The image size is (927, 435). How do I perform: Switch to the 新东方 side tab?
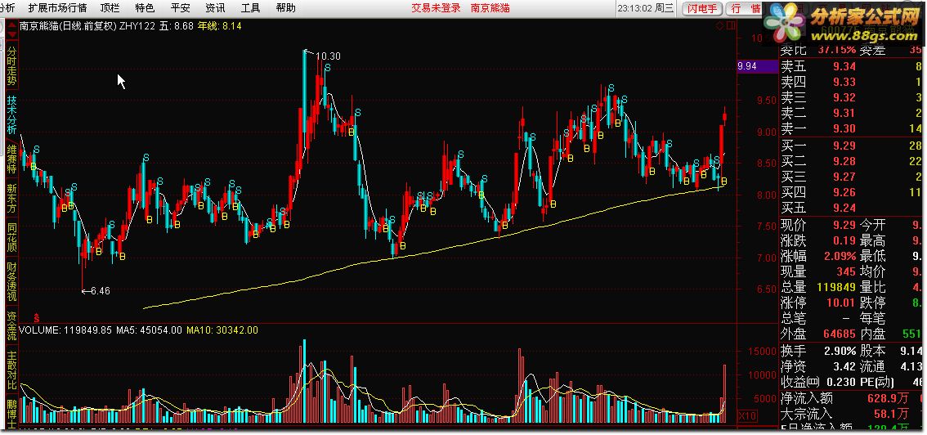tap(11, 199)
